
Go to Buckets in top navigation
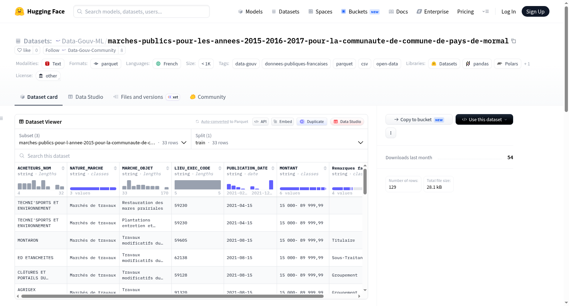pyautogui.click(x=360, y=11)
